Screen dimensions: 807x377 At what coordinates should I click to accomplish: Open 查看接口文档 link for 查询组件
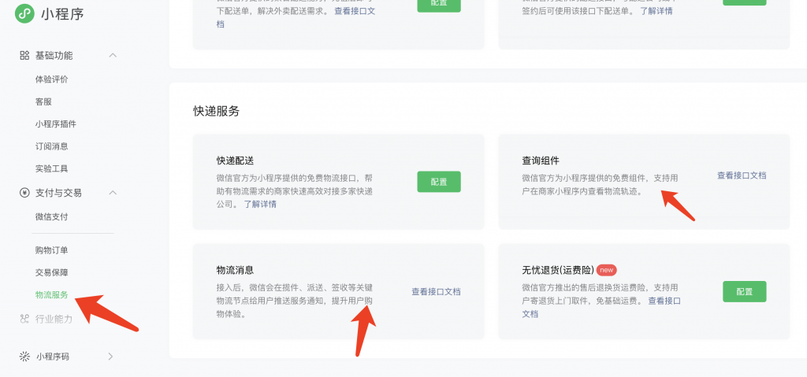pyautogui.click(x=741, y=176)
